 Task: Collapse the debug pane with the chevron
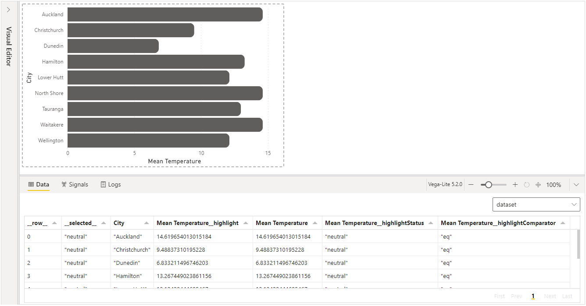(x=576, y=185)
